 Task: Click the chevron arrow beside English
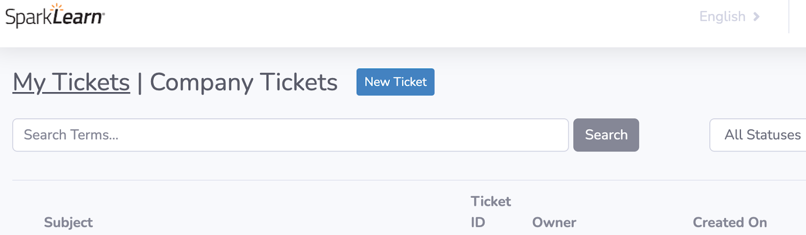[x=756, y=17]
